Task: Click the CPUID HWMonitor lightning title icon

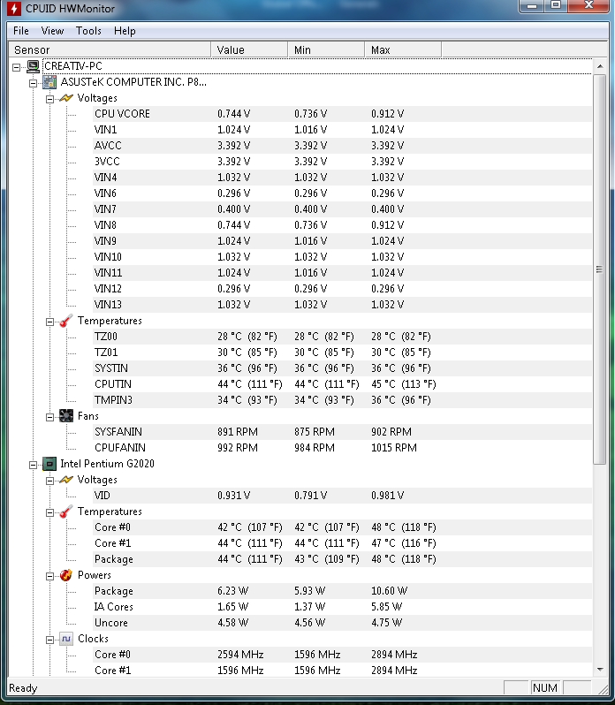Action: click(13, 8)
